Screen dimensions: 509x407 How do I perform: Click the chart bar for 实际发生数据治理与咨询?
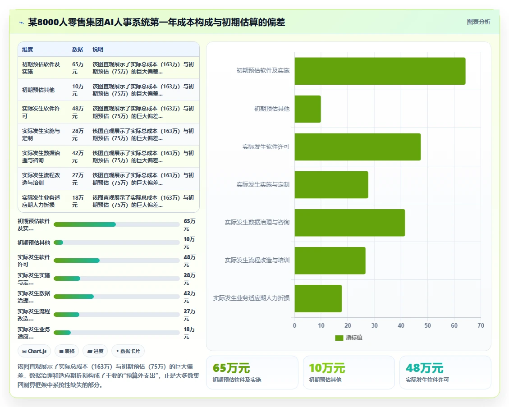point(350,223)
